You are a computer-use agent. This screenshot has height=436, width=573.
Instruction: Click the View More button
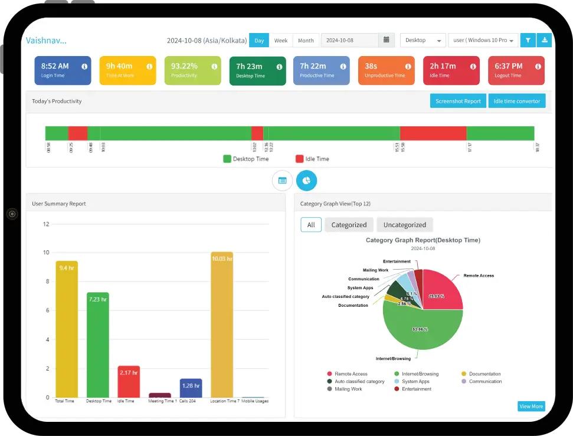(531, 406)
